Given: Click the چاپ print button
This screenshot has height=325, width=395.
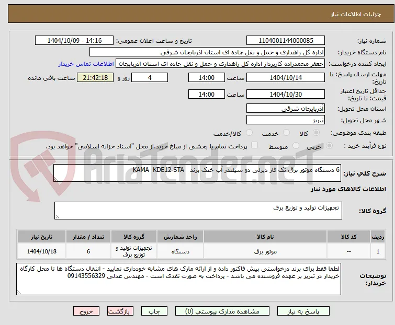Looking at the screenshot, I should (154, 311).
